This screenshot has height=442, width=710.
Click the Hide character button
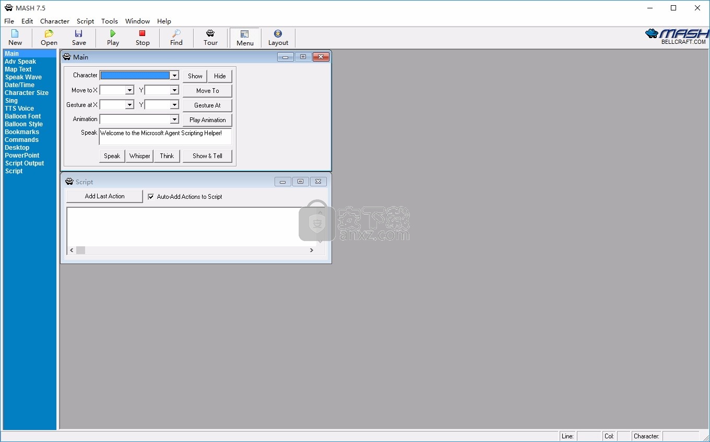tap(220, 76)
